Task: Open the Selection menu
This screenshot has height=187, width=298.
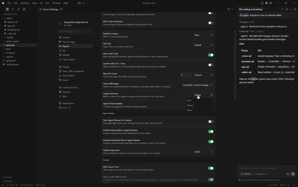Action: pyautogui.click(x=25, y=3)
